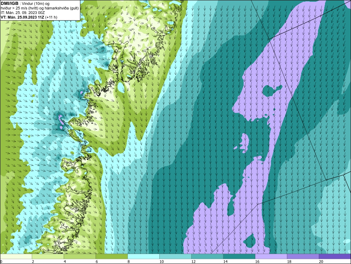This screenshot has width=351, height=264.
Task: Click the 4–6 m/s green legend swatch
Action: (80, 256)
